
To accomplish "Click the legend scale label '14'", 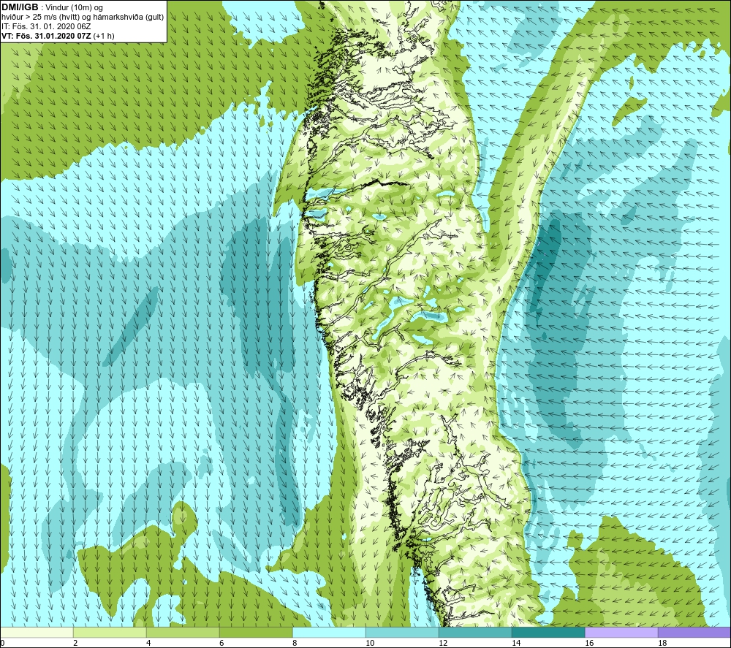I will (x=516, y=644).
